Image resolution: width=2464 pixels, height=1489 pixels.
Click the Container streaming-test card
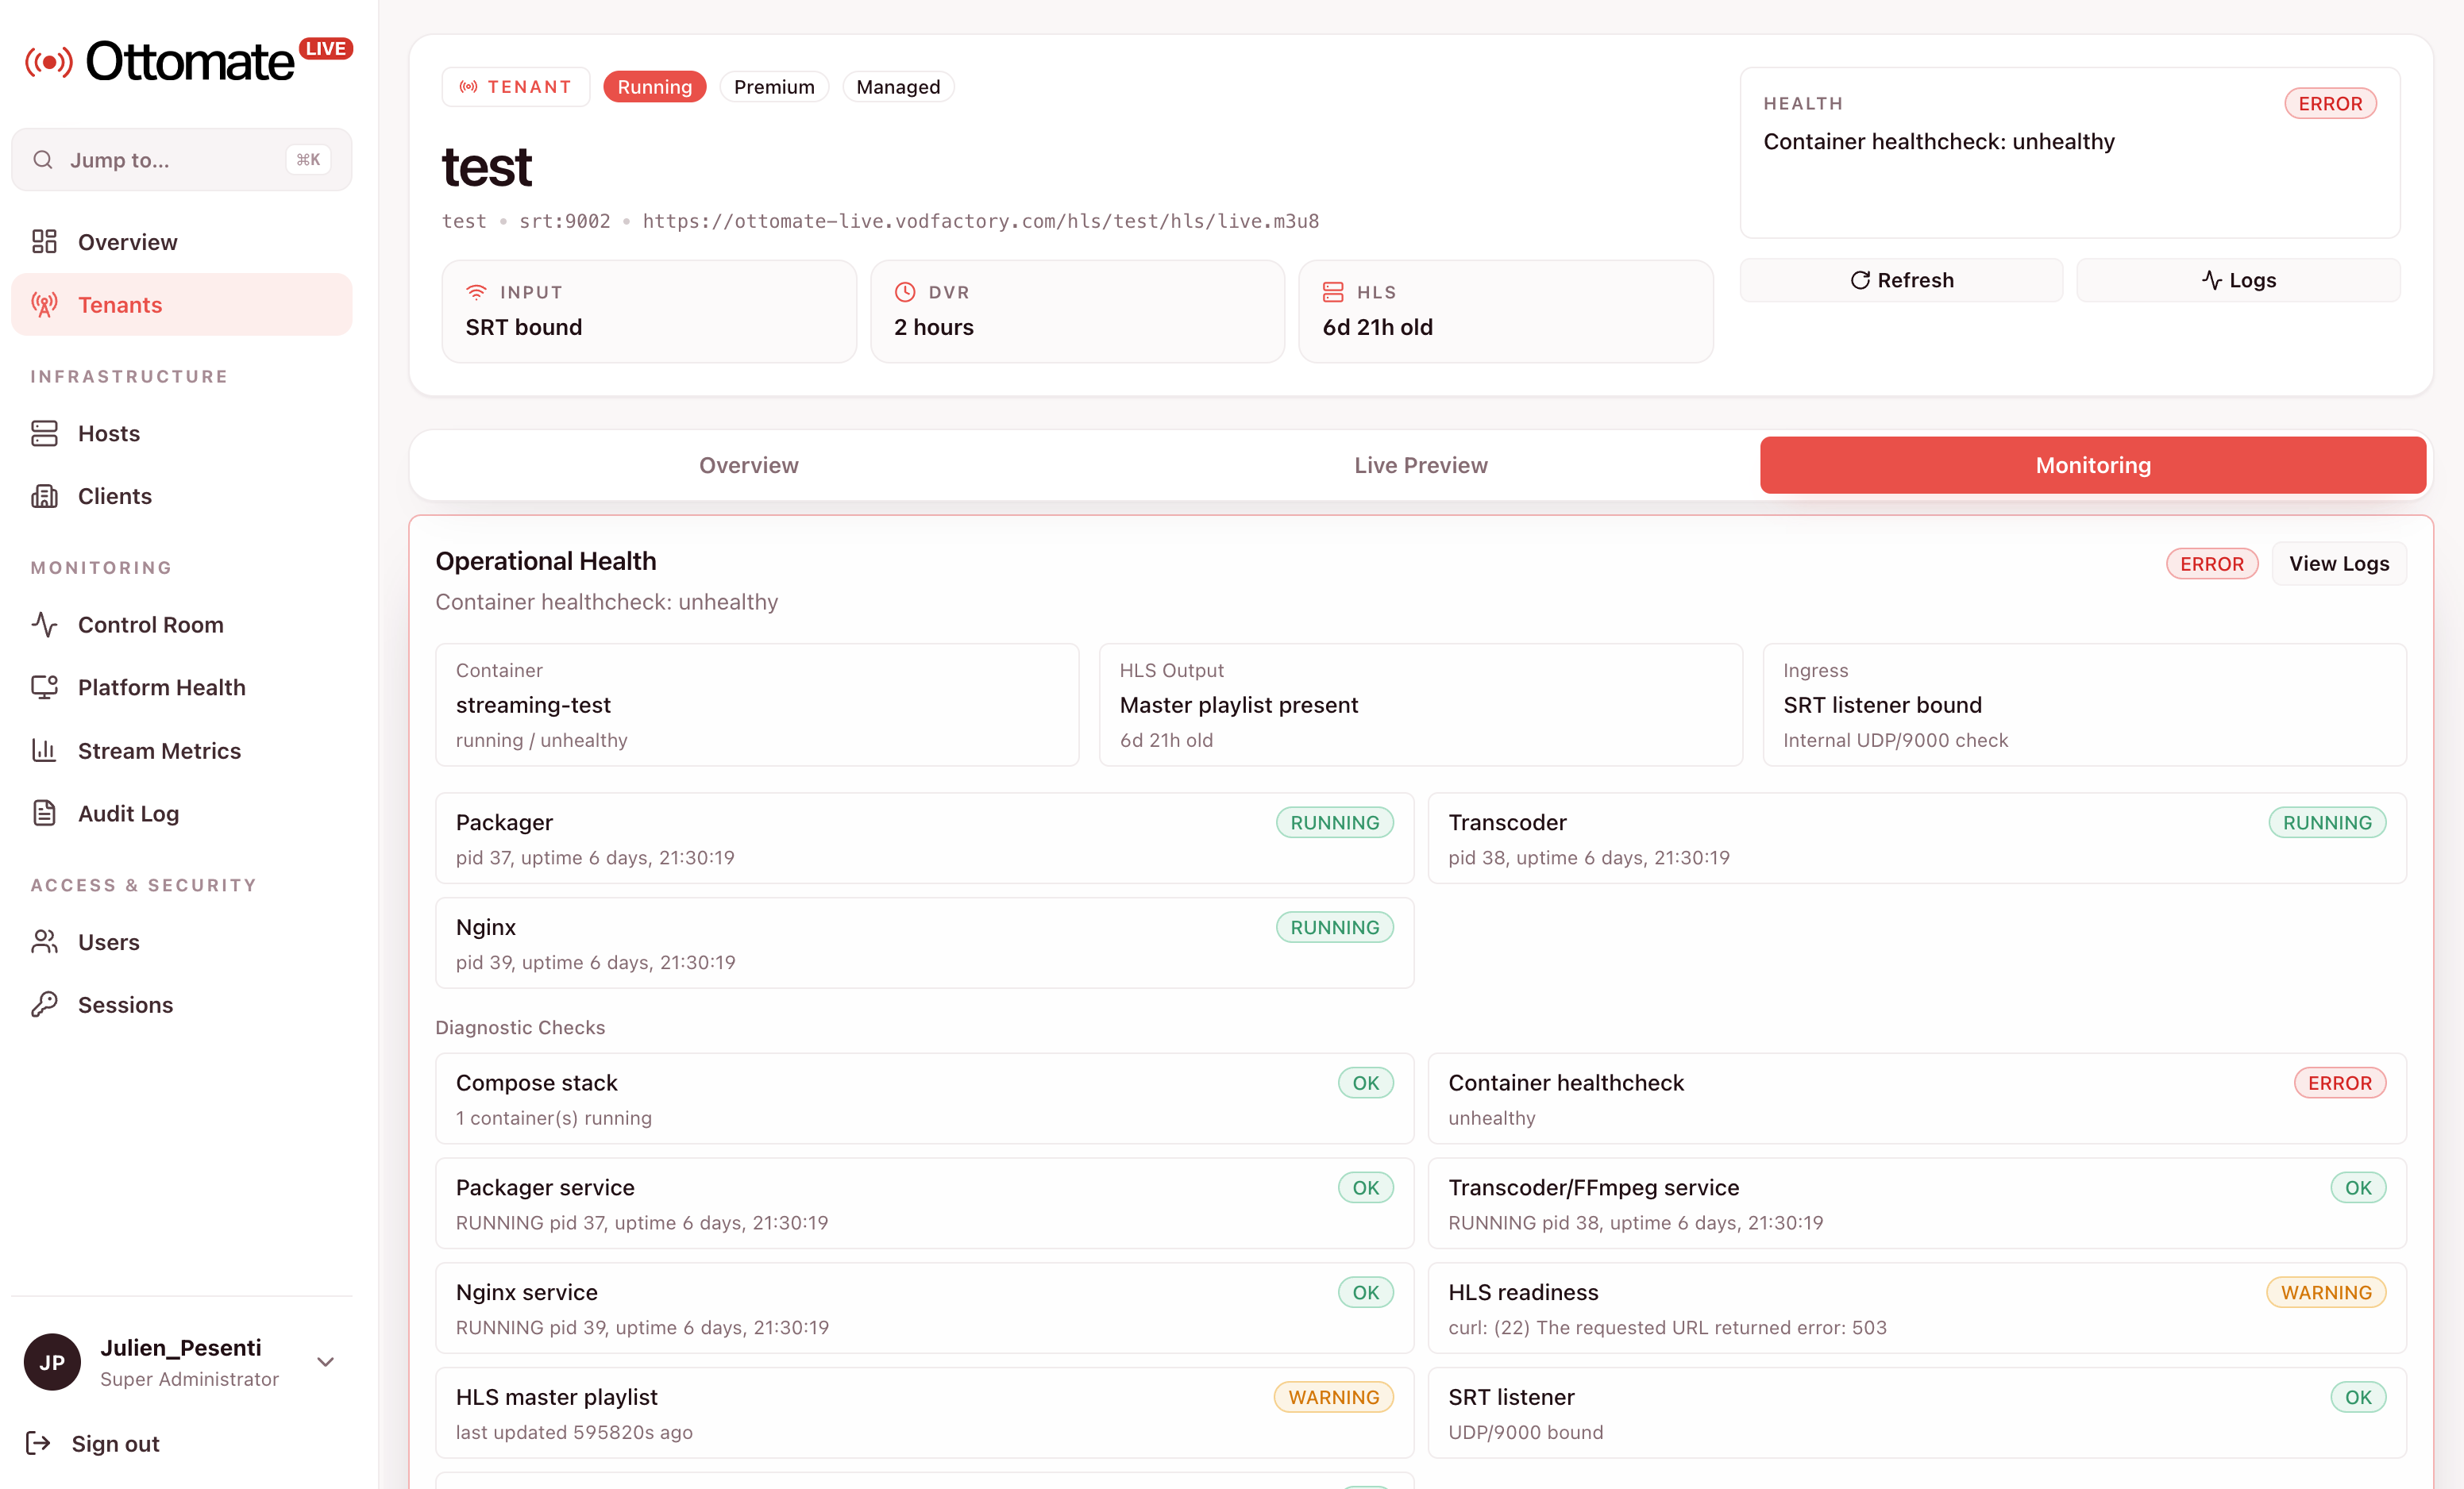tap(757, 705)
